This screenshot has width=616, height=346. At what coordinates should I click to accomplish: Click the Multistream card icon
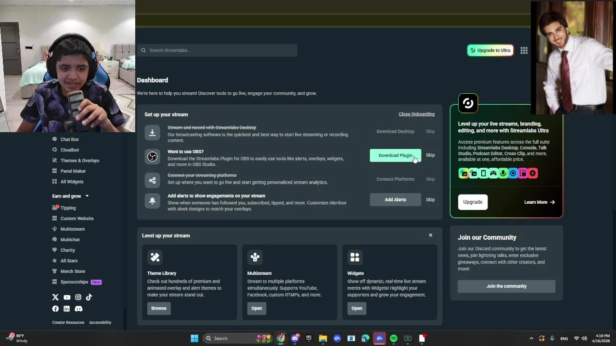255,257
